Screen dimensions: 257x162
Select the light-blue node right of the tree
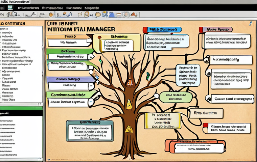click(188, 75)
